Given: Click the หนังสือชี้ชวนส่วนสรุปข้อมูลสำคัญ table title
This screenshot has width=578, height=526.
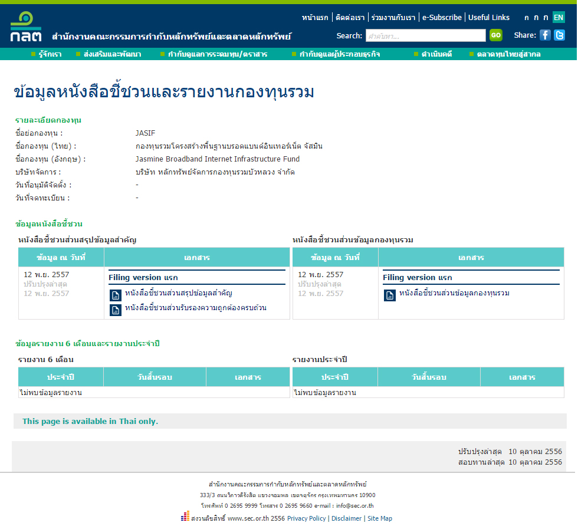Looking at the screenshot, I should 77,240.
